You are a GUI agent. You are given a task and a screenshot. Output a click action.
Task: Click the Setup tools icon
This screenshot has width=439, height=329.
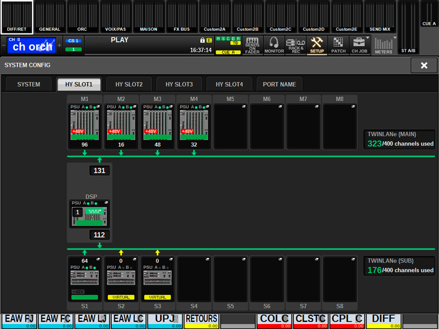317,45
